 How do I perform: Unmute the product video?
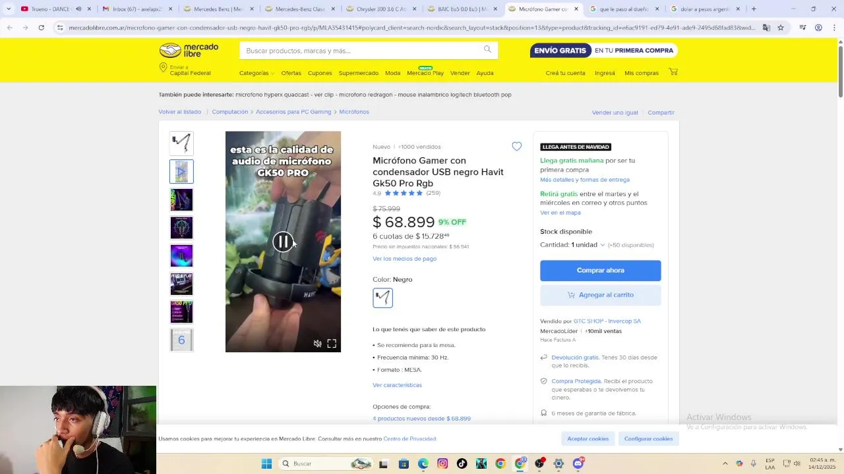[317, 344]
